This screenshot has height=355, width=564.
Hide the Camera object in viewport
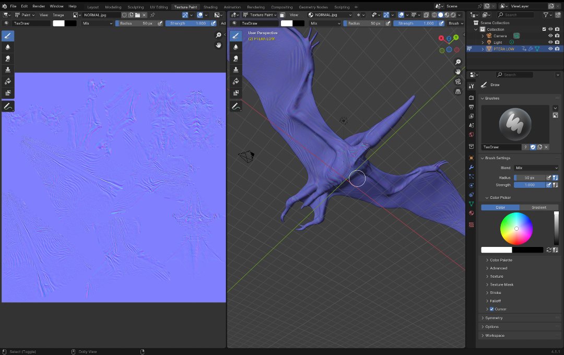pos(550,36)
